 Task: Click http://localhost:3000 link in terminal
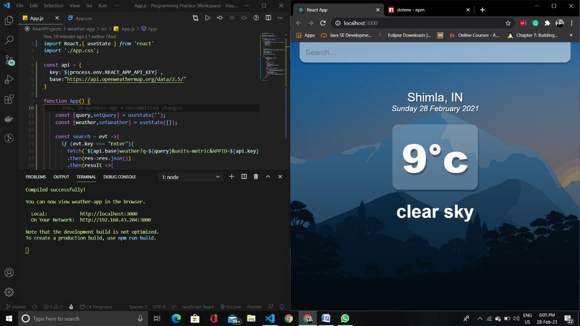[x=109, y=213]
